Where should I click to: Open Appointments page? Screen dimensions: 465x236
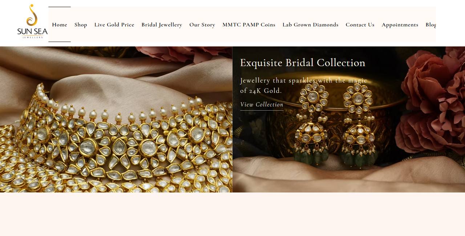[x=400, y=25]
